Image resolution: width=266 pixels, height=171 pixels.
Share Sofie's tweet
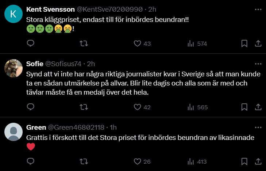[x=258, y=107]
